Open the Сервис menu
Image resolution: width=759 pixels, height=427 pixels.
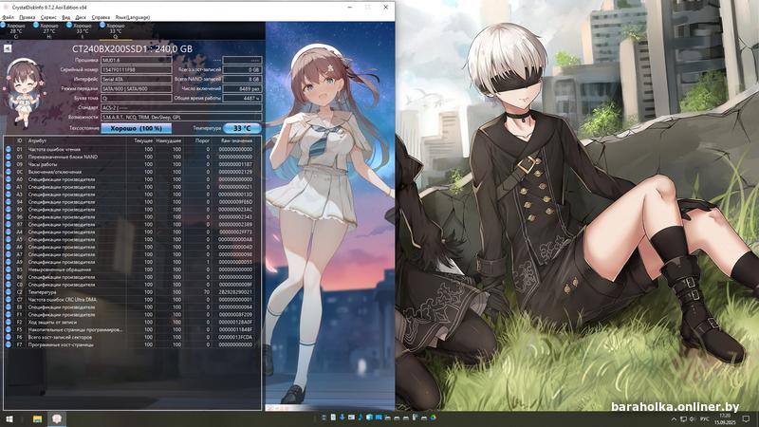pyautogui.click(x=48, y=17)
